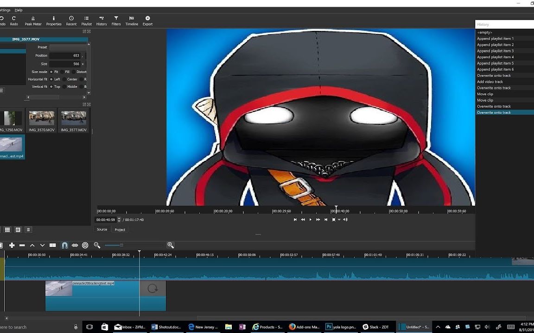Select Fill size mode radio button
The image size is (534, 333).
click(x=62, y=72)
